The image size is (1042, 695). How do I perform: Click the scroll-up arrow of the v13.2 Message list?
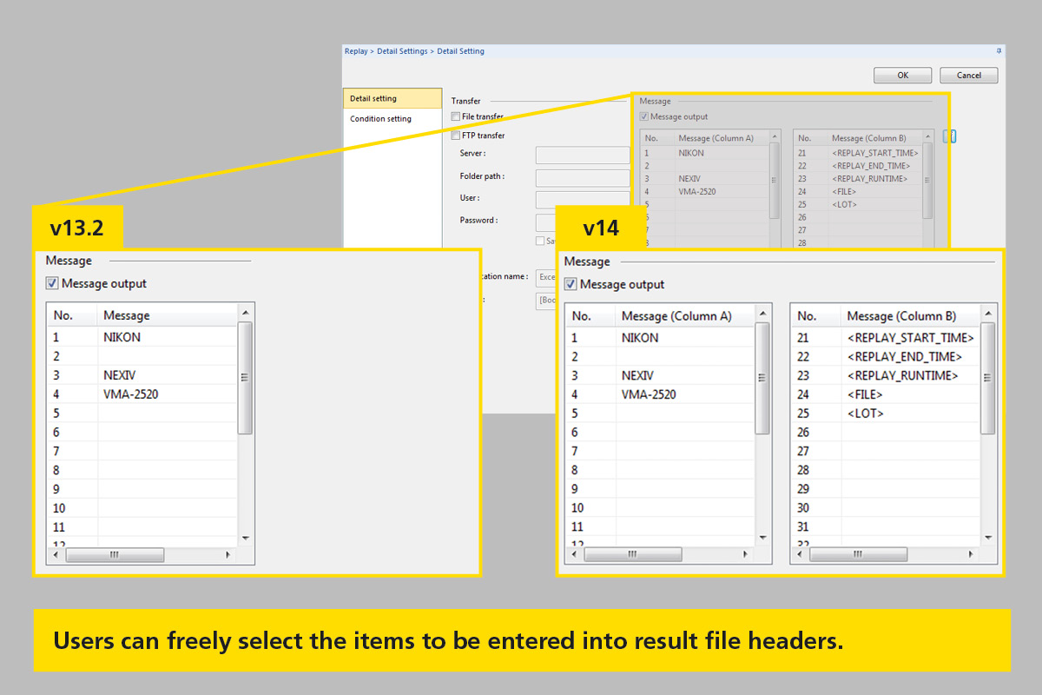[x=245, y=313]
